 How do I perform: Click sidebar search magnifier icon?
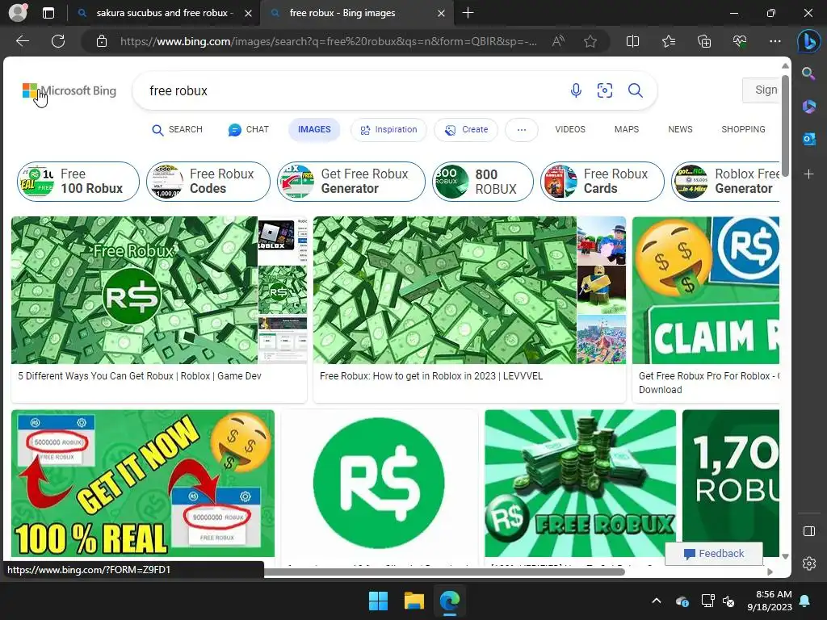808,73
